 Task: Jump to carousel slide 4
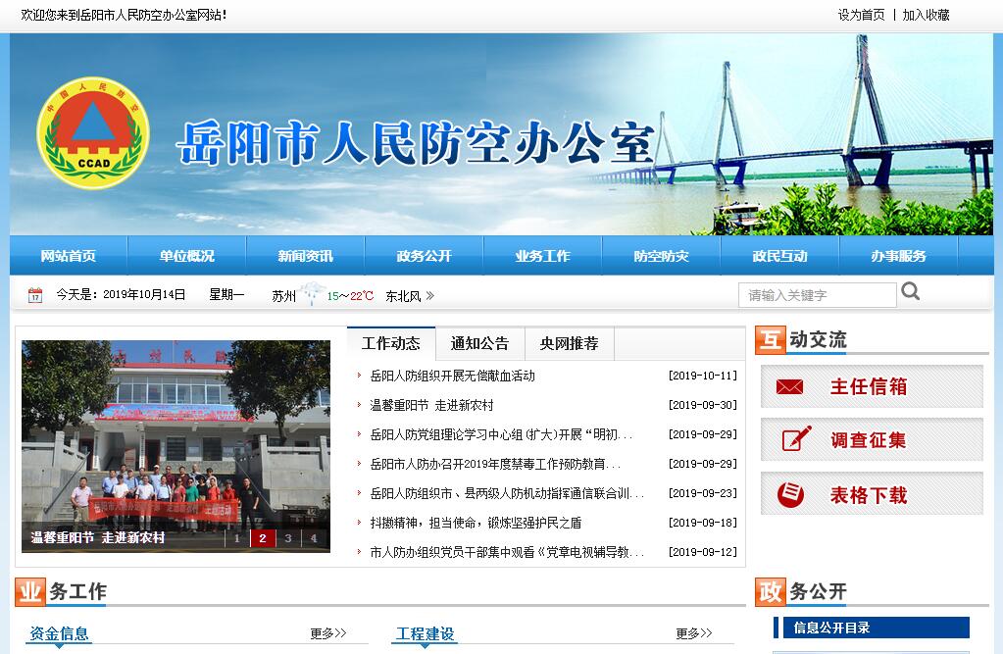pos(313,538)
